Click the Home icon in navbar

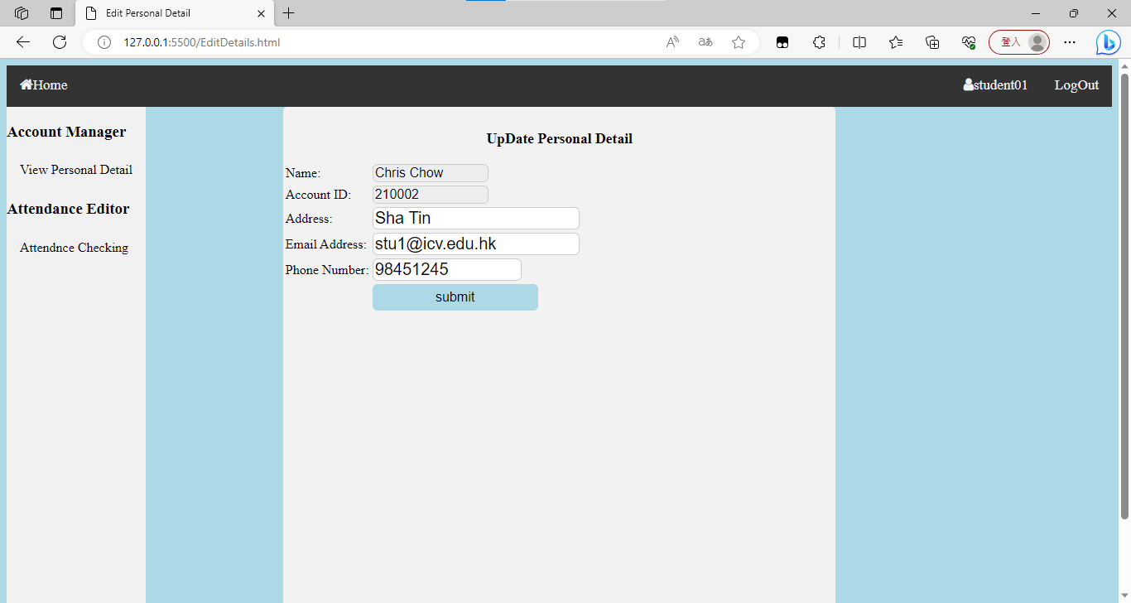26,84
